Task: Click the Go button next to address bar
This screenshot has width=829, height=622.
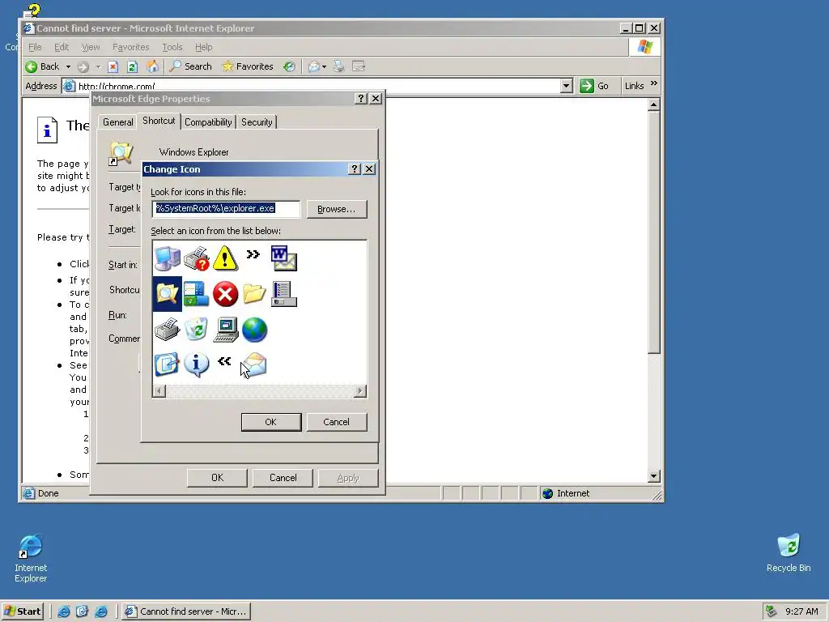Action: (595, 86)
